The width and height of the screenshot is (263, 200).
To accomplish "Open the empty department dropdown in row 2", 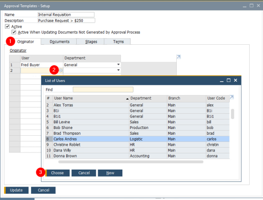I will [119, 70].
